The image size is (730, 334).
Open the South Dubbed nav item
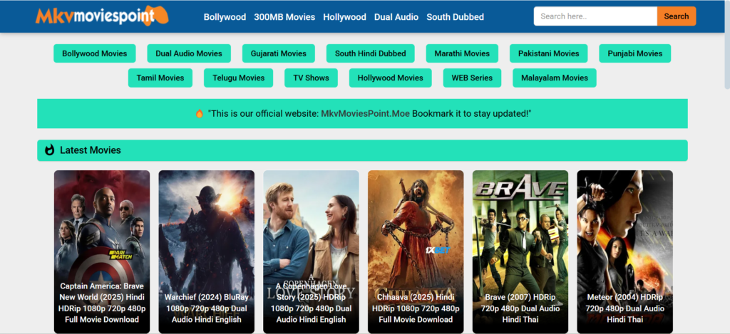pyautogui.click(x=456, y=17)
